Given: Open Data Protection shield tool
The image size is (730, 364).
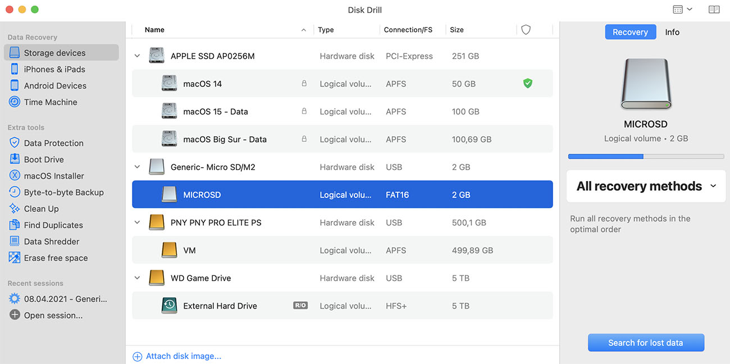Looking at the screenshot, I should click(15, 143).
